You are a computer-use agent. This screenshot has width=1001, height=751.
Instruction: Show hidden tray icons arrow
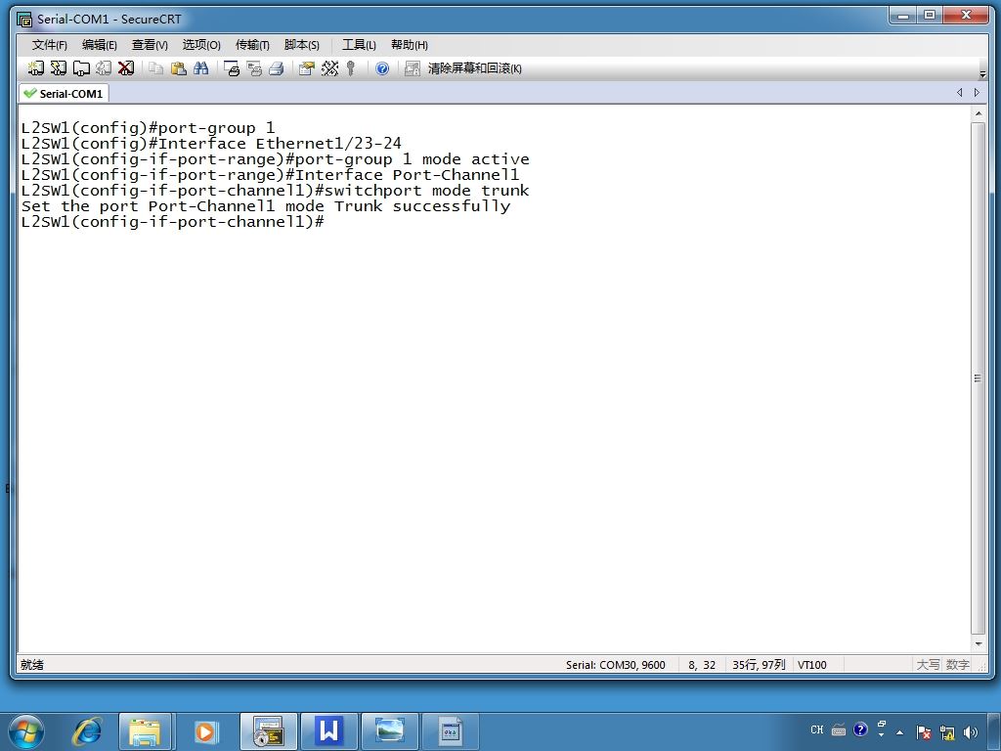click(x=900, y=732)
